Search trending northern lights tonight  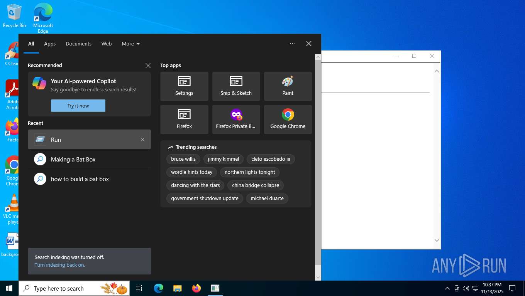point(250,172)
